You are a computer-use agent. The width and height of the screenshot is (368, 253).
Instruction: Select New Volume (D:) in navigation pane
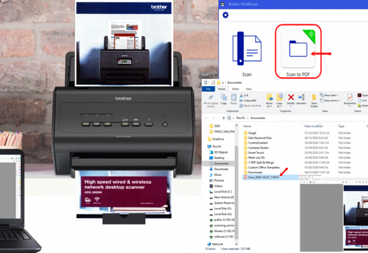pos(221,197)
